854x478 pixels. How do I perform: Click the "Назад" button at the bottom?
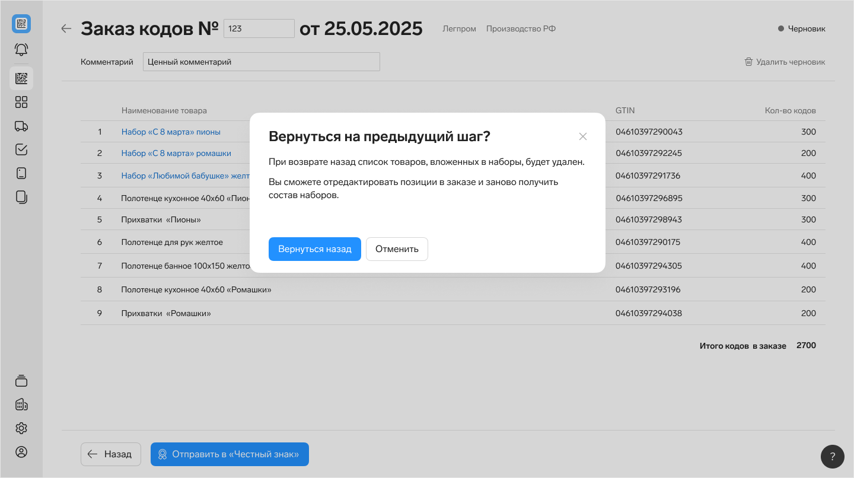[x=110, y=454]
